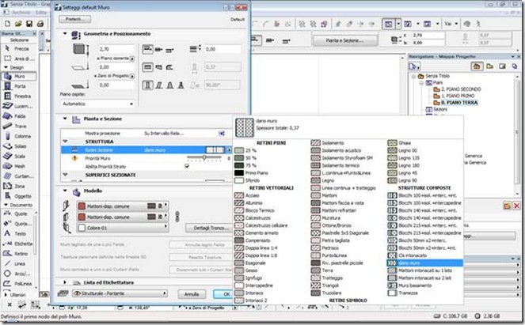Select the Muro wall tool

pos(18,76)
